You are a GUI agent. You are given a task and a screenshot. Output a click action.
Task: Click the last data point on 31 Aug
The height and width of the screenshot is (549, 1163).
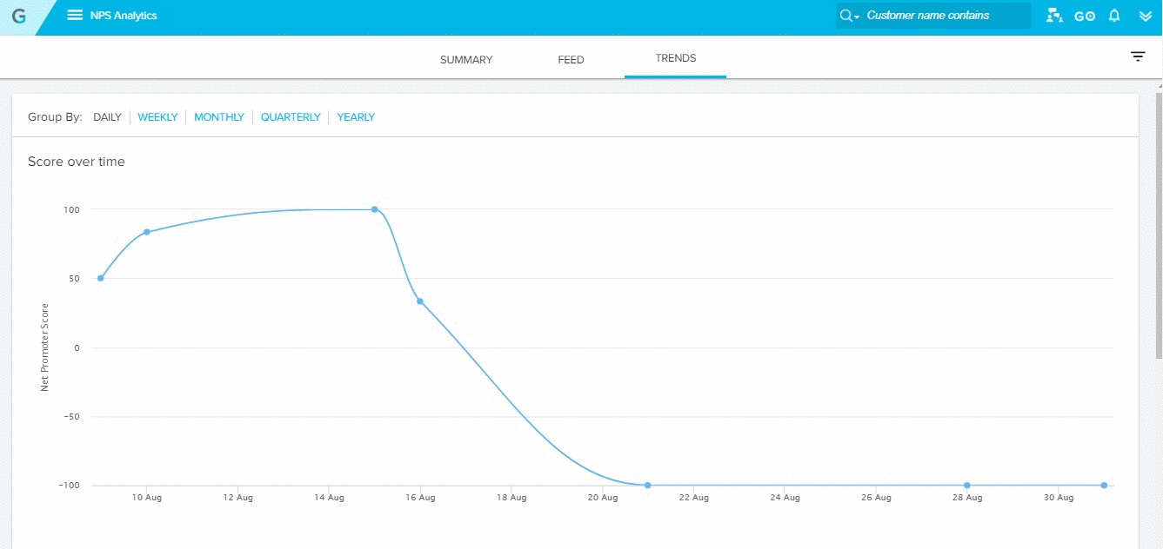(1104, 486)
